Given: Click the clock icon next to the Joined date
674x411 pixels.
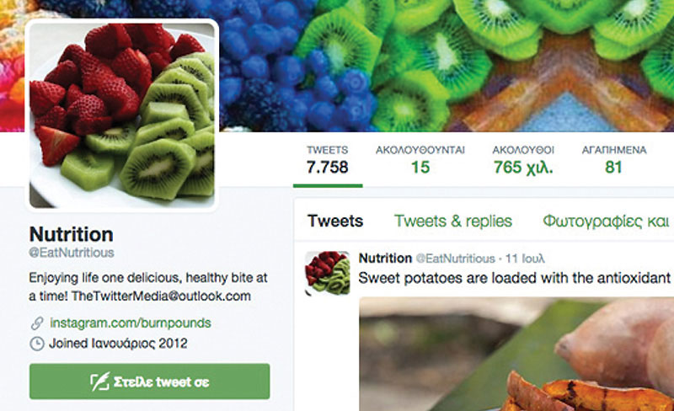Looking at the screenshot, I should [x=37, y=344].
